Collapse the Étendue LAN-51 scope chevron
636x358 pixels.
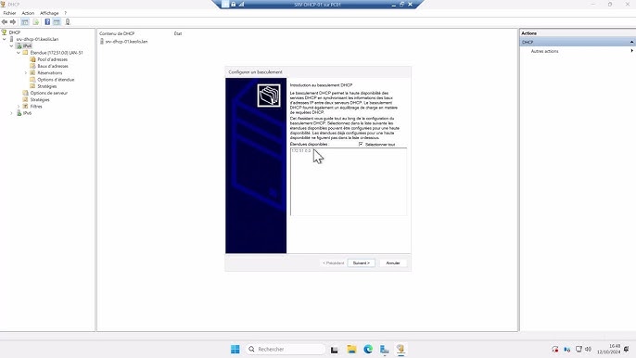(19, 53)
